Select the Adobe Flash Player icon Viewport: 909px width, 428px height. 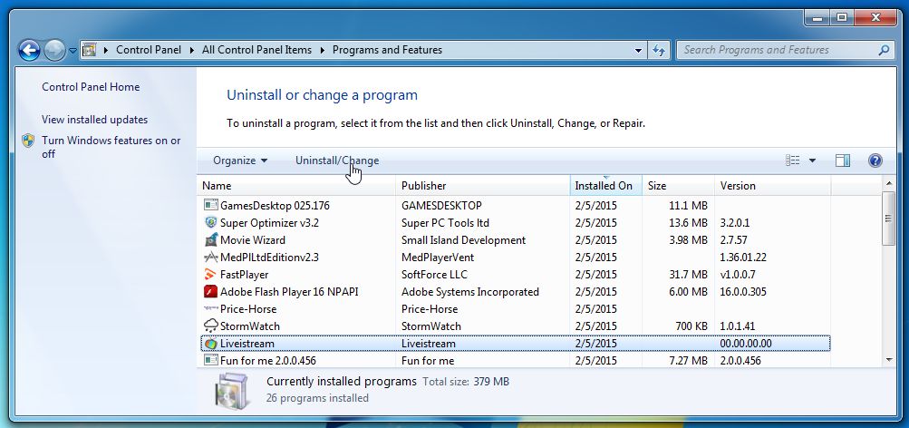[211, 292]
